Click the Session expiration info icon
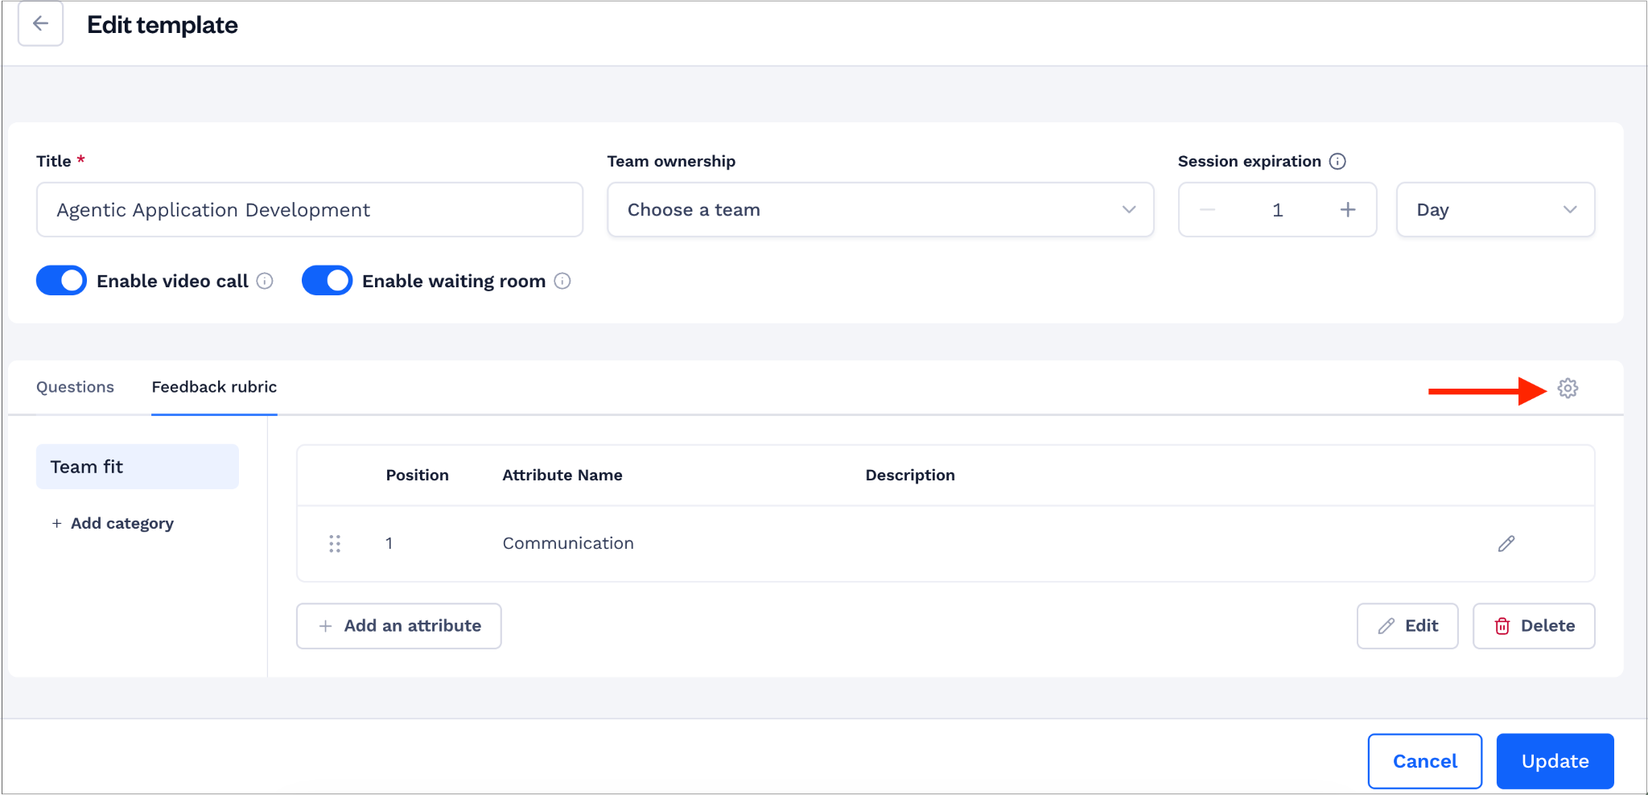This screenshot has width=1648, height=795. click(1337, 161)
